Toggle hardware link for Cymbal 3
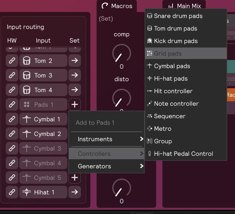The image size is (235, 214). point(12,148)
